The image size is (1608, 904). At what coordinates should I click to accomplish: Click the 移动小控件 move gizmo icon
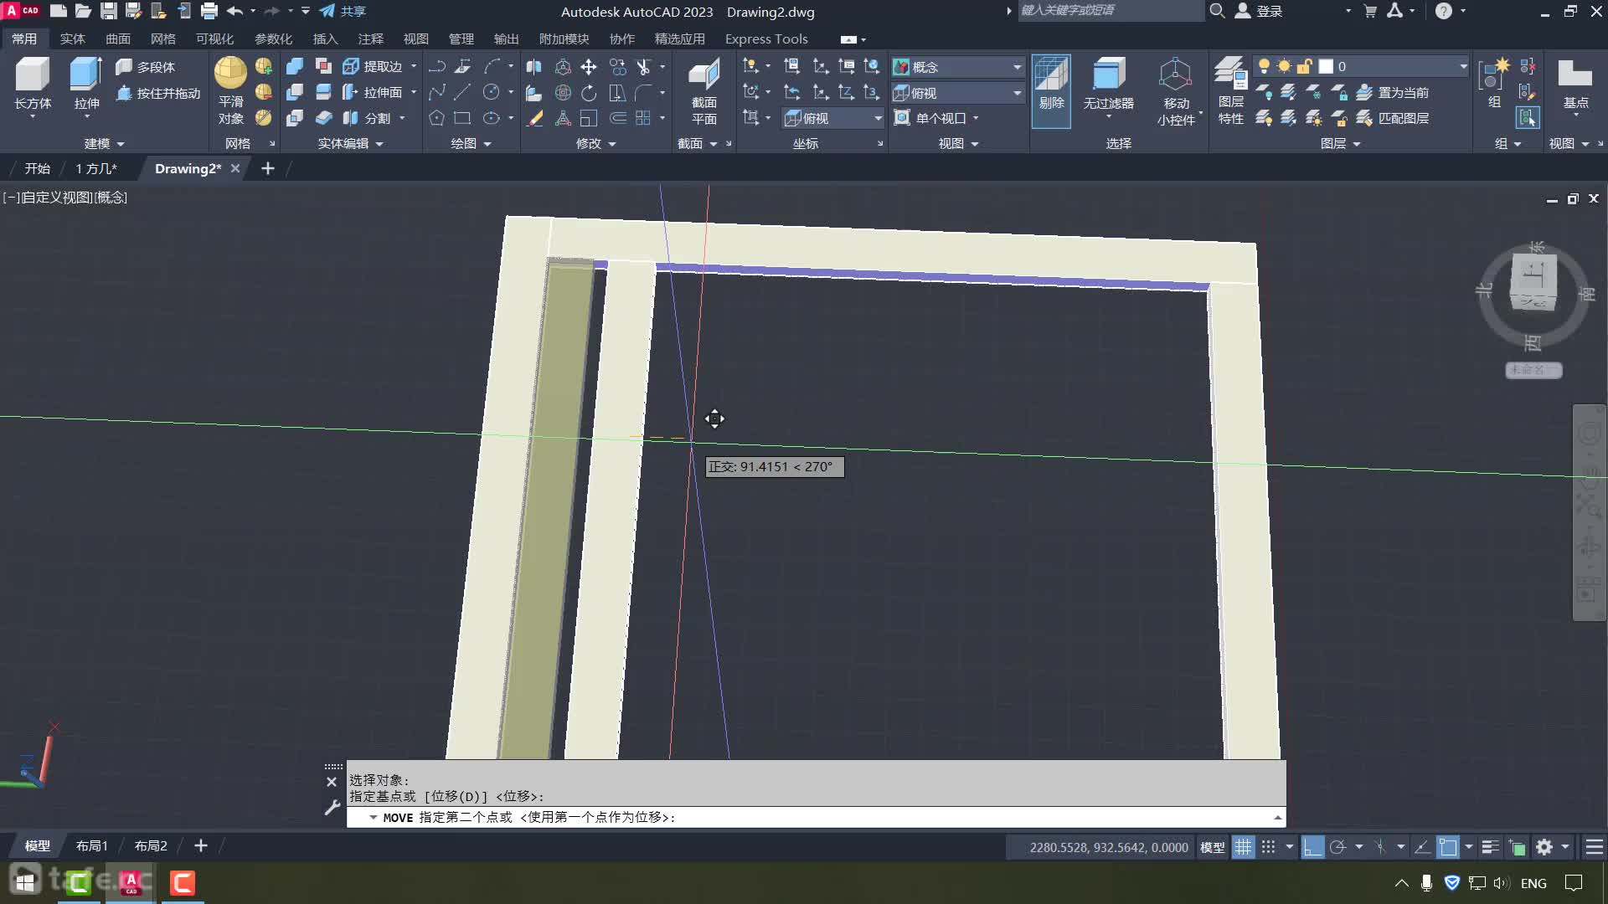click(x=1176, y=90)
